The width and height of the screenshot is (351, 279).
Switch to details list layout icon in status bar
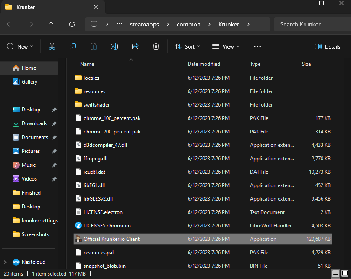pos(335,273)
